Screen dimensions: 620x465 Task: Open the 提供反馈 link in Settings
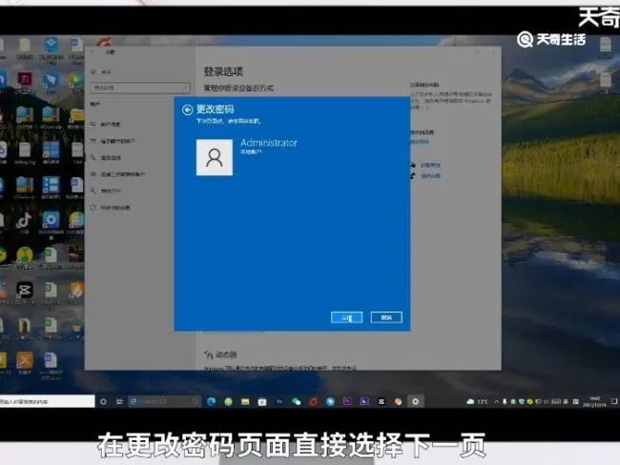click(x=430, y=176)
